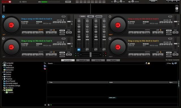Select NetSearch in the folder tree
Screen dimensions: 181x108
point(10,68)
